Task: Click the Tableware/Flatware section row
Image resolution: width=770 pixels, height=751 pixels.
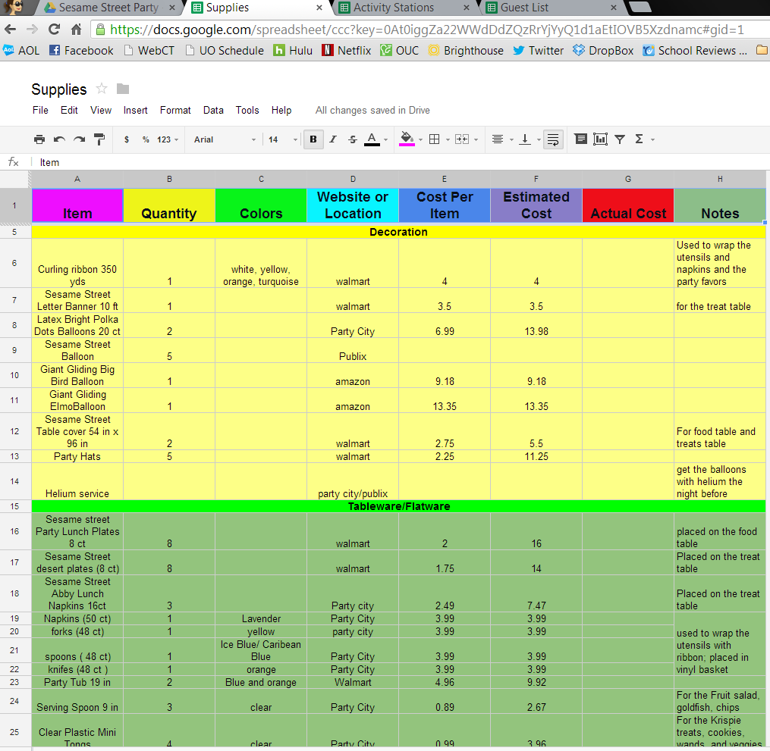Action: pos(398,506)
